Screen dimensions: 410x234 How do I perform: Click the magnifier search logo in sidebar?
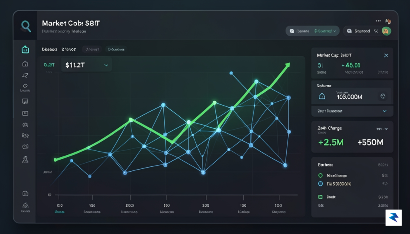tap(26, 26)
